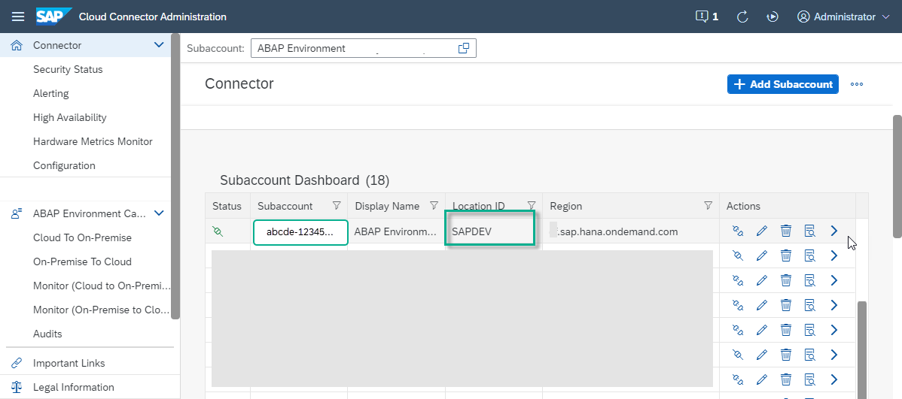Click the SAP logo

54,17
